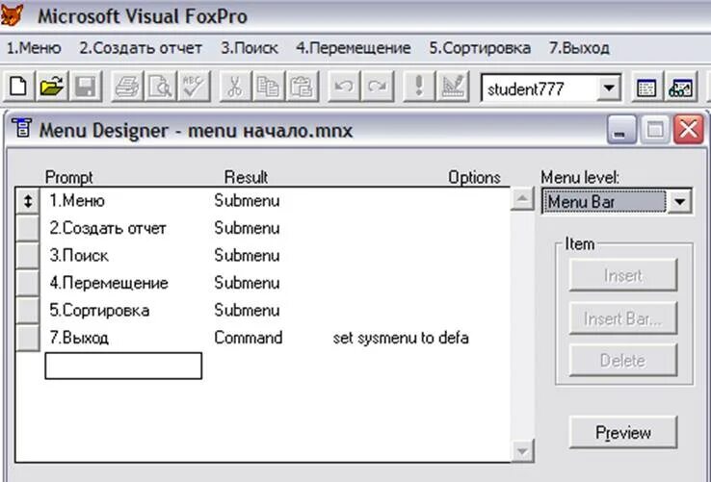711x482 pixels.
Task: Select the 4.Перемещение prompt row
Action: coord(109,283)
